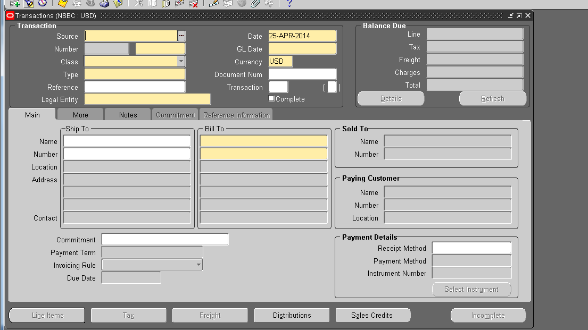Open the Class dropdown list

click(181, 61)
